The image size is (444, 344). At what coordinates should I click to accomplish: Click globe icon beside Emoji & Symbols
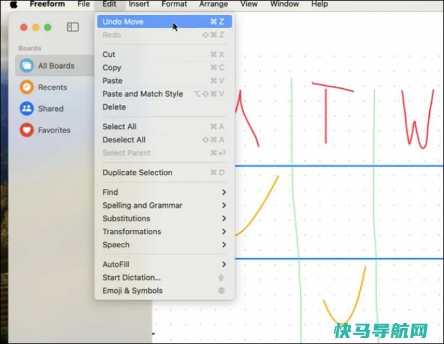point(221,290)
